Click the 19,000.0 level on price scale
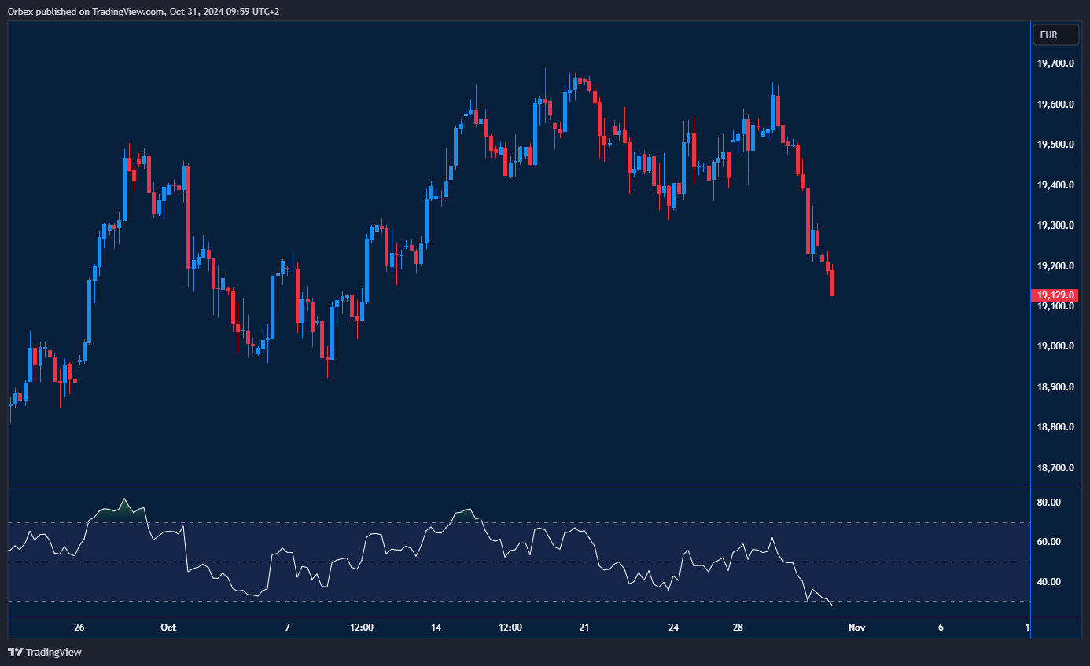Screen dimensions: 1090x666 click(1055, 346)
